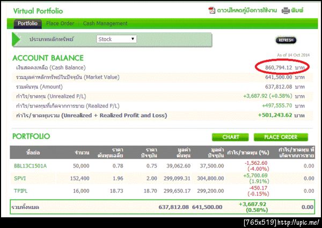
Task: Click SPVI gain +5,700.69
Action: (255, 176)
